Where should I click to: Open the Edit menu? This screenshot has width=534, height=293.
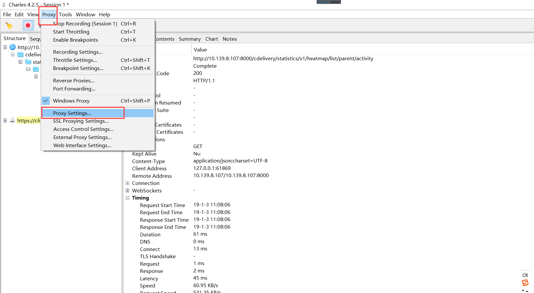click(19, 14)
